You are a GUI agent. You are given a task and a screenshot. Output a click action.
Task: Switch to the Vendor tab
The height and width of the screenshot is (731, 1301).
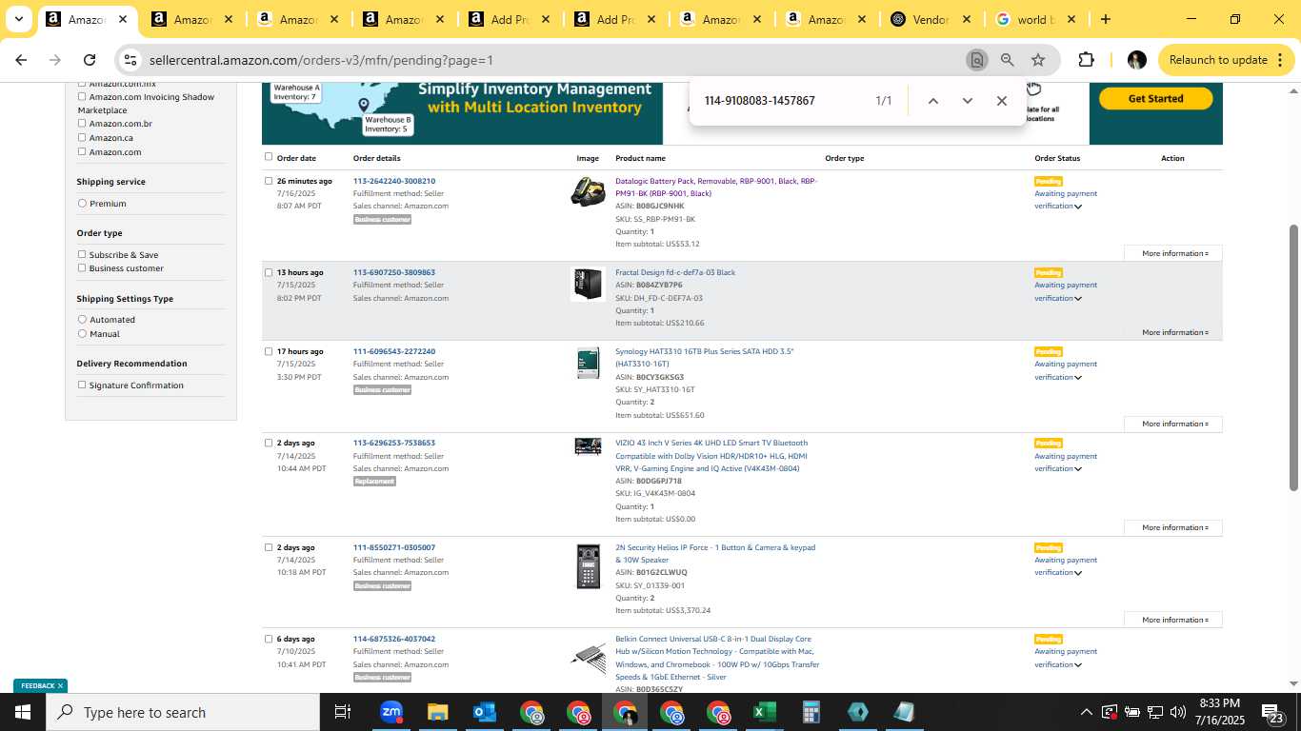[931, 19]
